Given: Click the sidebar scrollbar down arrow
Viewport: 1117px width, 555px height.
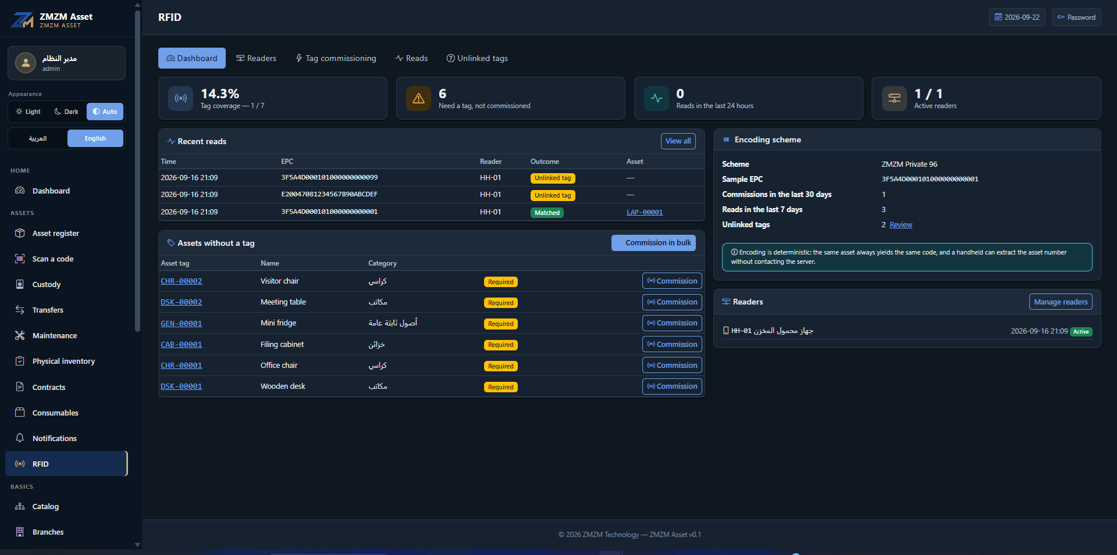Looking at the screenshot, I should tap(137, 545).
